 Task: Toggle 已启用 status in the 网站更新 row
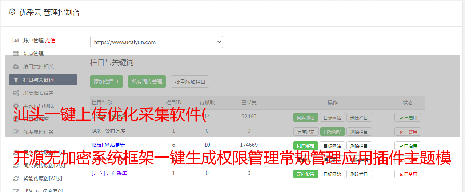coord(408,146)
